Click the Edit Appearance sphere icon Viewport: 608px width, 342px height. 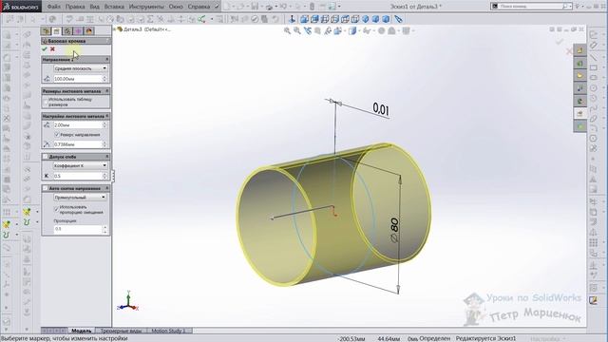click(382, 30)
